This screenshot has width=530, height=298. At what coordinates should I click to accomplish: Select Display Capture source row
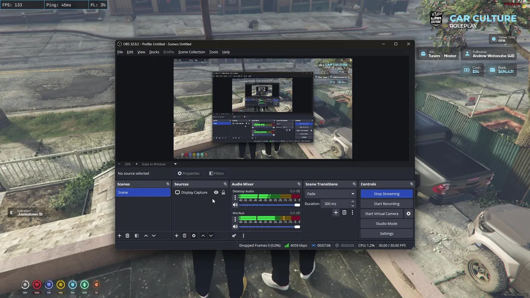200,192
